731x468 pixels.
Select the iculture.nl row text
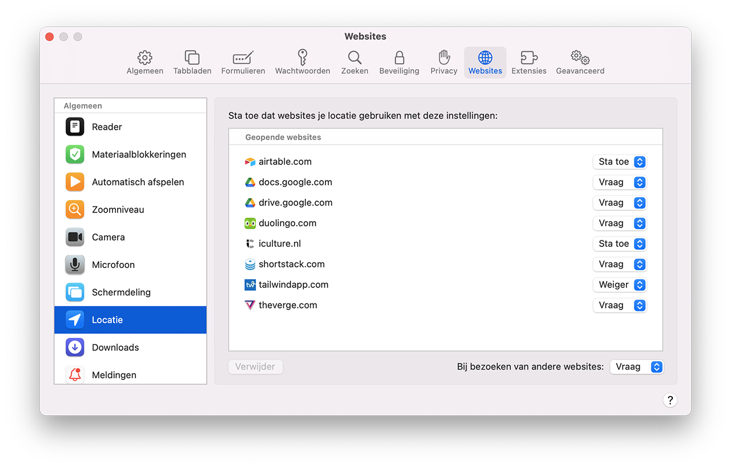coord(280,244)
